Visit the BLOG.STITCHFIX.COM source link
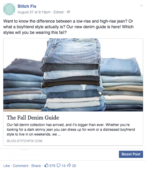146x170 pixels. pos(24,141)
